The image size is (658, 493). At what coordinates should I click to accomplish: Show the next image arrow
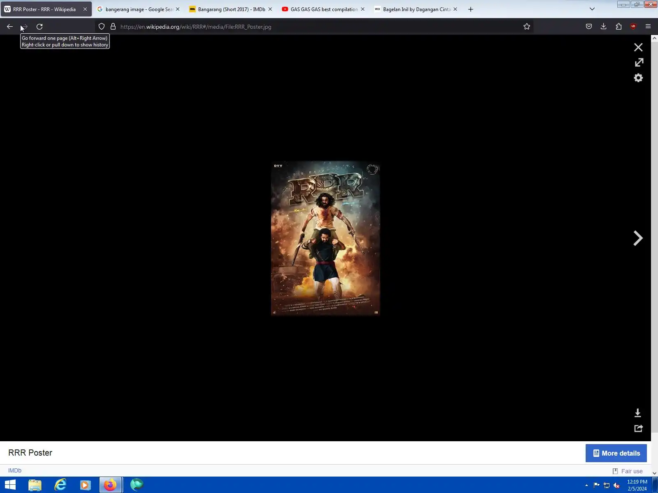tap(638, 238)
